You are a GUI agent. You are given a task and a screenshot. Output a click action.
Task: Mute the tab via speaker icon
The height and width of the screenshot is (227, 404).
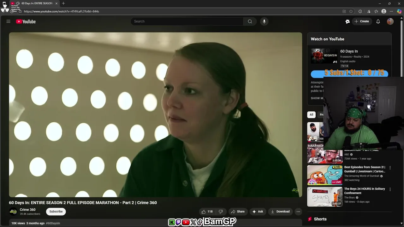(18, 3)
